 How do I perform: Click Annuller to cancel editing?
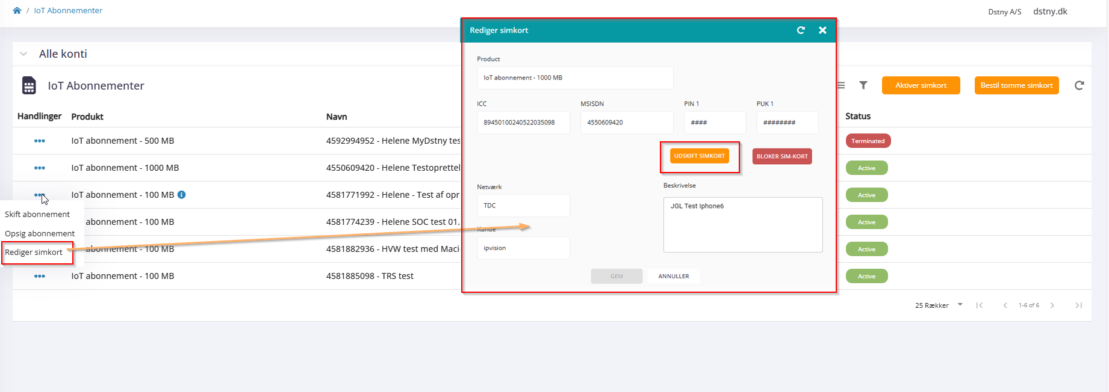point(674,276)
